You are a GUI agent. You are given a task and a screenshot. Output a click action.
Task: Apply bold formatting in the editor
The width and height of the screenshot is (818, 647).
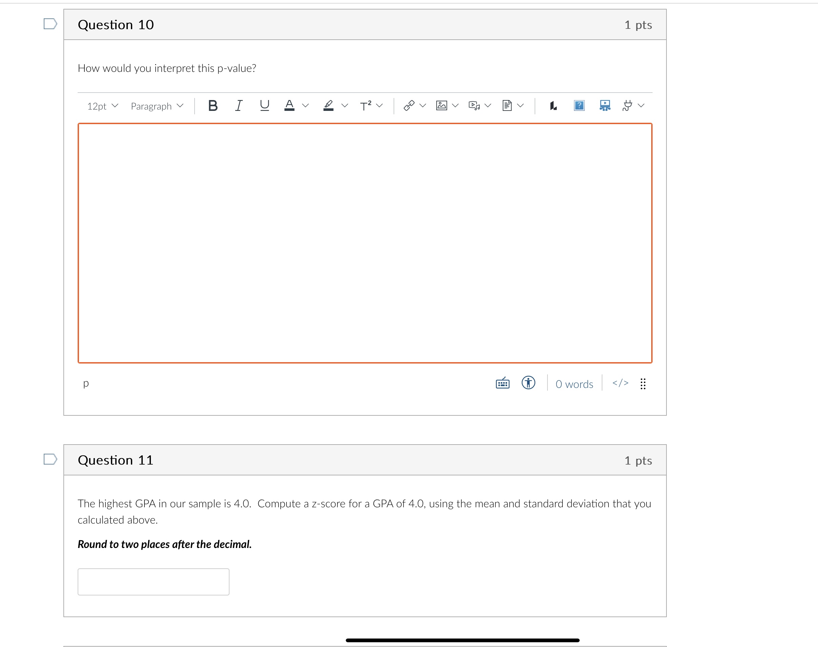coord(213,106)
